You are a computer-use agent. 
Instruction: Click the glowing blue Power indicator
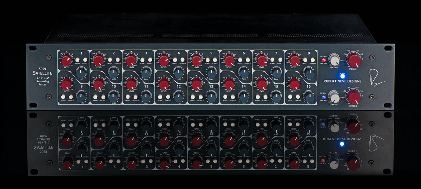(342, 76)
